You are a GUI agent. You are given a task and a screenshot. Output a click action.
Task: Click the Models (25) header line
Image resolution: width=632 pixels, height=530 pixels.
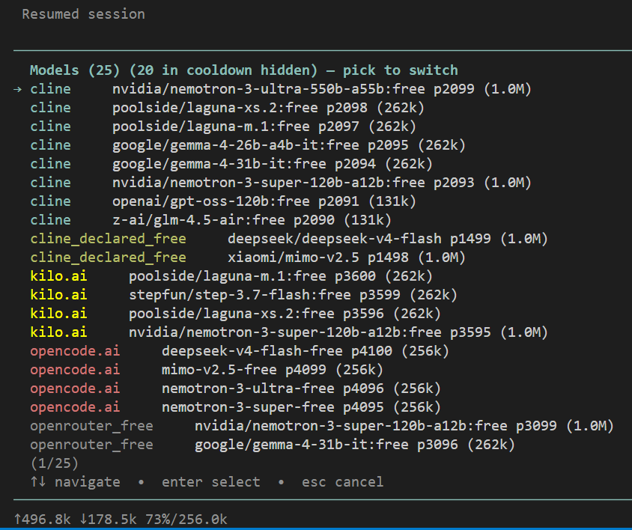point(244,70)
